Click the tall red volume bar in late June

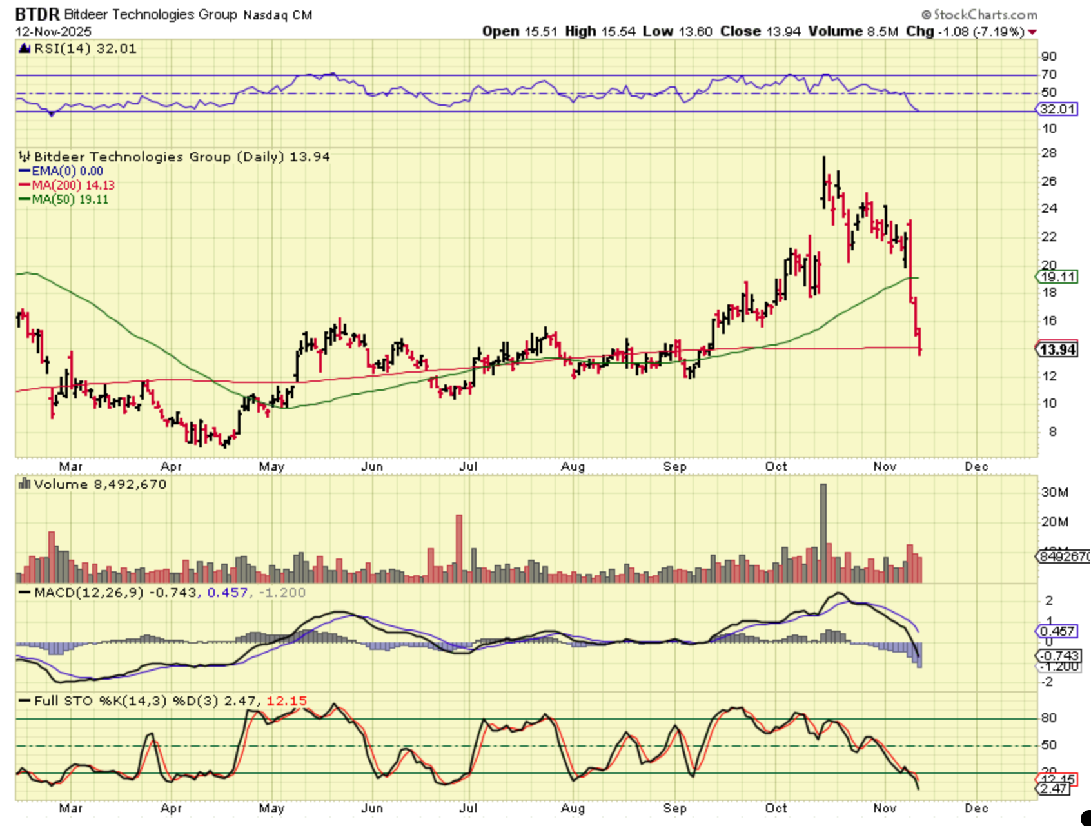point(459,549)
